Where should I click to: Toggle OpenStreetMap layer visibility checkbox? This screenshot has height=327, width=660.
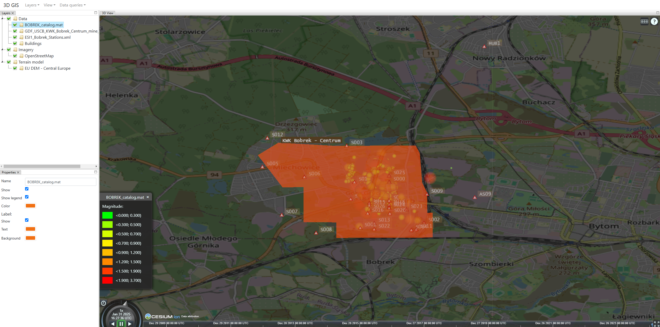(15, 56)
